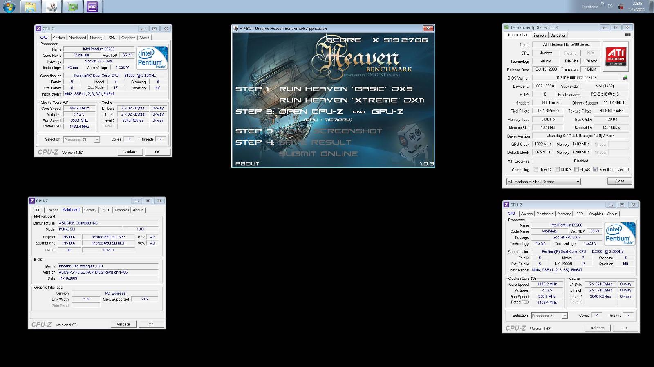
Task: Click OK in CPU-Z above Mainboard window
Action: [157, 152]
